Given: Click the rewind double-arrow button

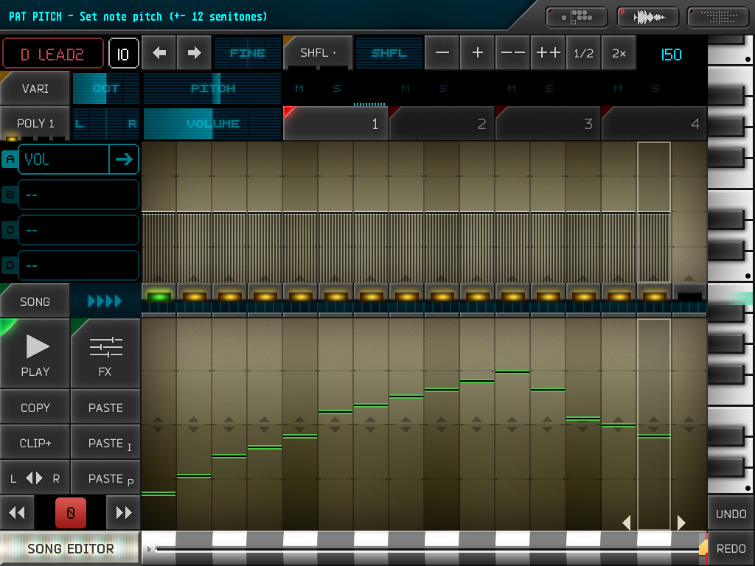Looking at the screenshot, I should coord(18,513).
